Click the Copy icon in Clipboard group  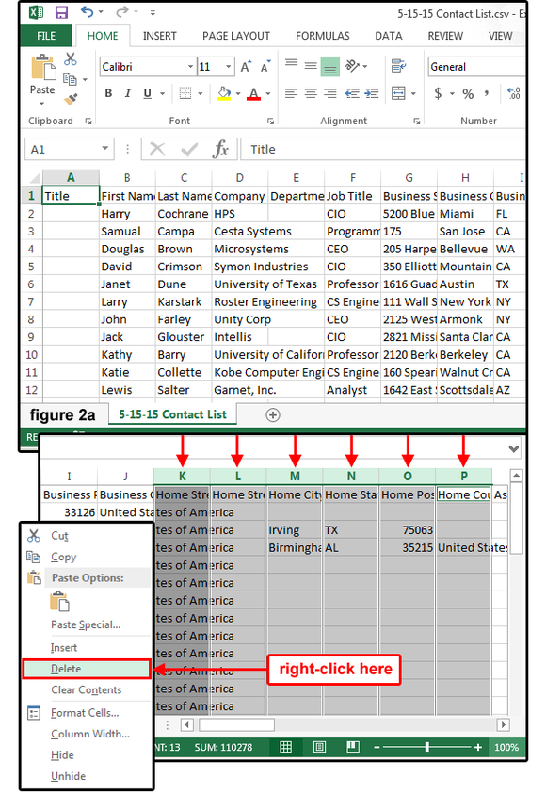70,79
